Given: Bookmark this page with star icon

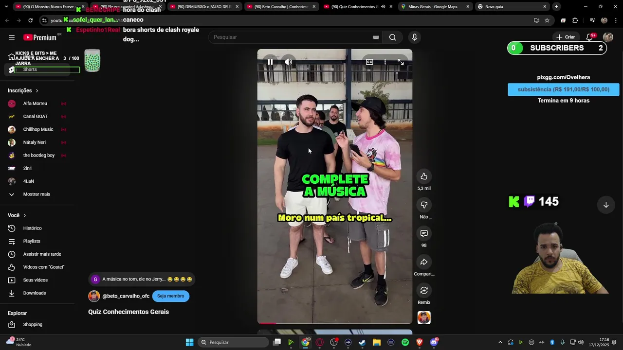Looking at the screenshot, I should (547, 20).
